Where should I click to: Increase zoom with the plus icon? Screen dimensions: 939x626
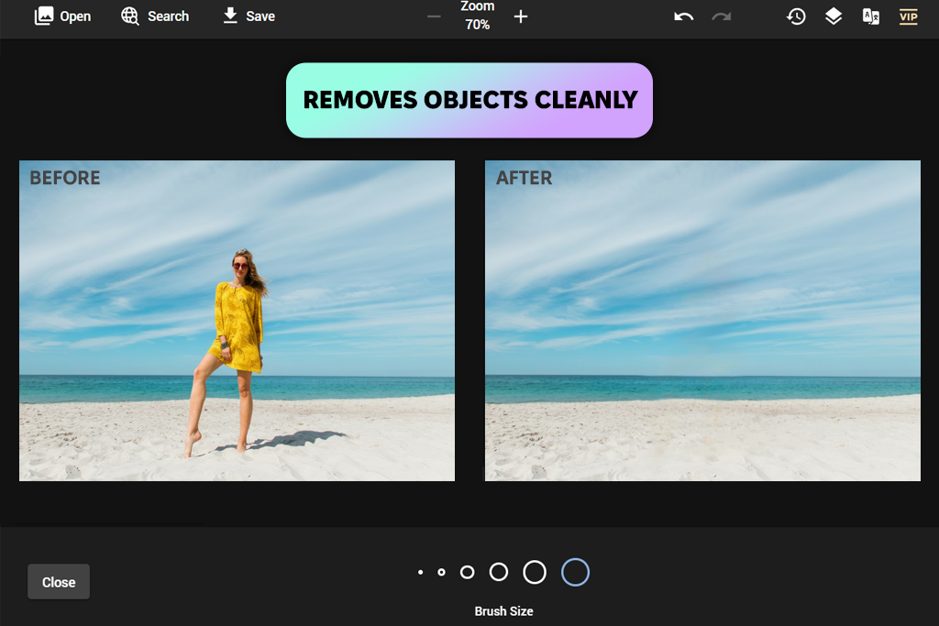(x=521, y=16)
